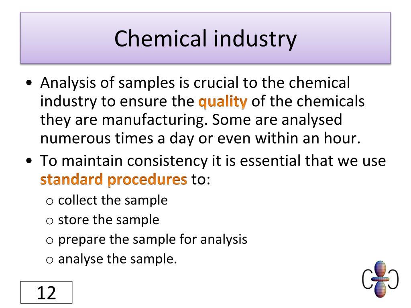Click the orbital logo icon

point(380,279)
